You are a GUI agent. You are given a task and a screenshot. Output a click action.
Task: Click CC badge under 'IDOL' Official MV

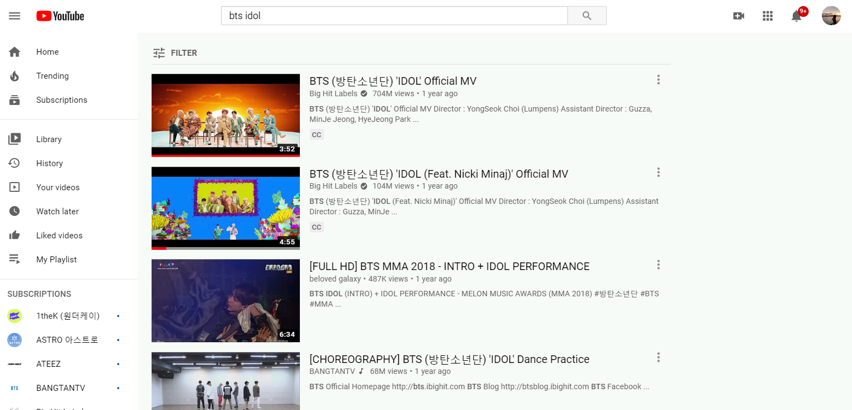point(316,134)
